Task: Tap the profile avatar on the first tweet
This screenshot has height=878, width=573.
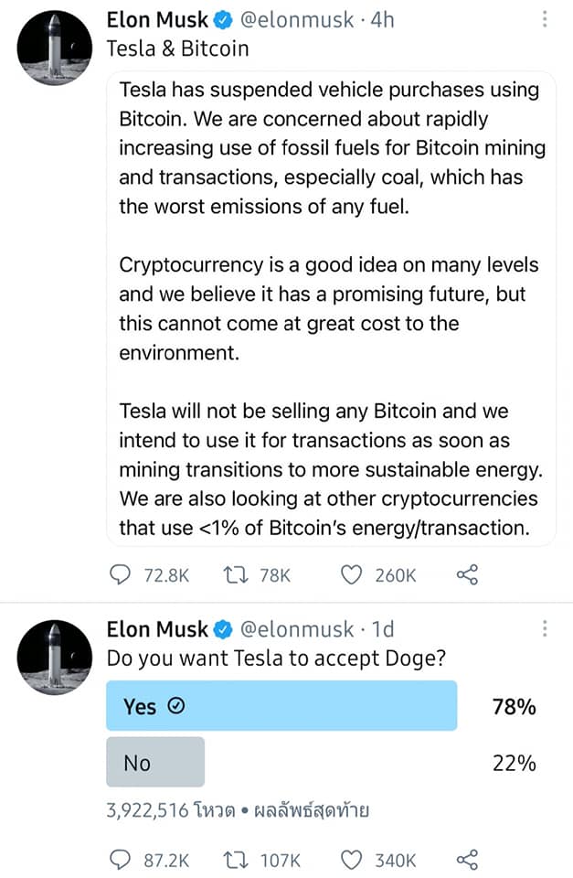Action: [x=54, y=48]
